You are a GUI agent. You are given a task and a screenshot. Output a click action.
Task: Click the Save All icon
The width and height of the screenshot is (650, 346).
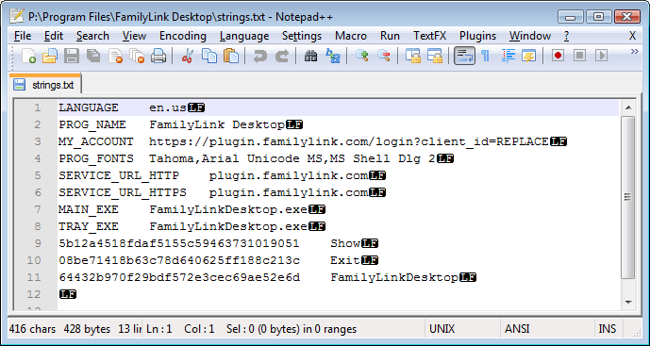coord(93,56)
